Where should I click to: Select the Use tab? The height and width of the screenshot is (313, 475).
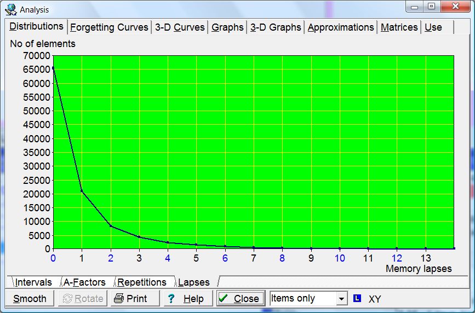[x=433, y=27]
